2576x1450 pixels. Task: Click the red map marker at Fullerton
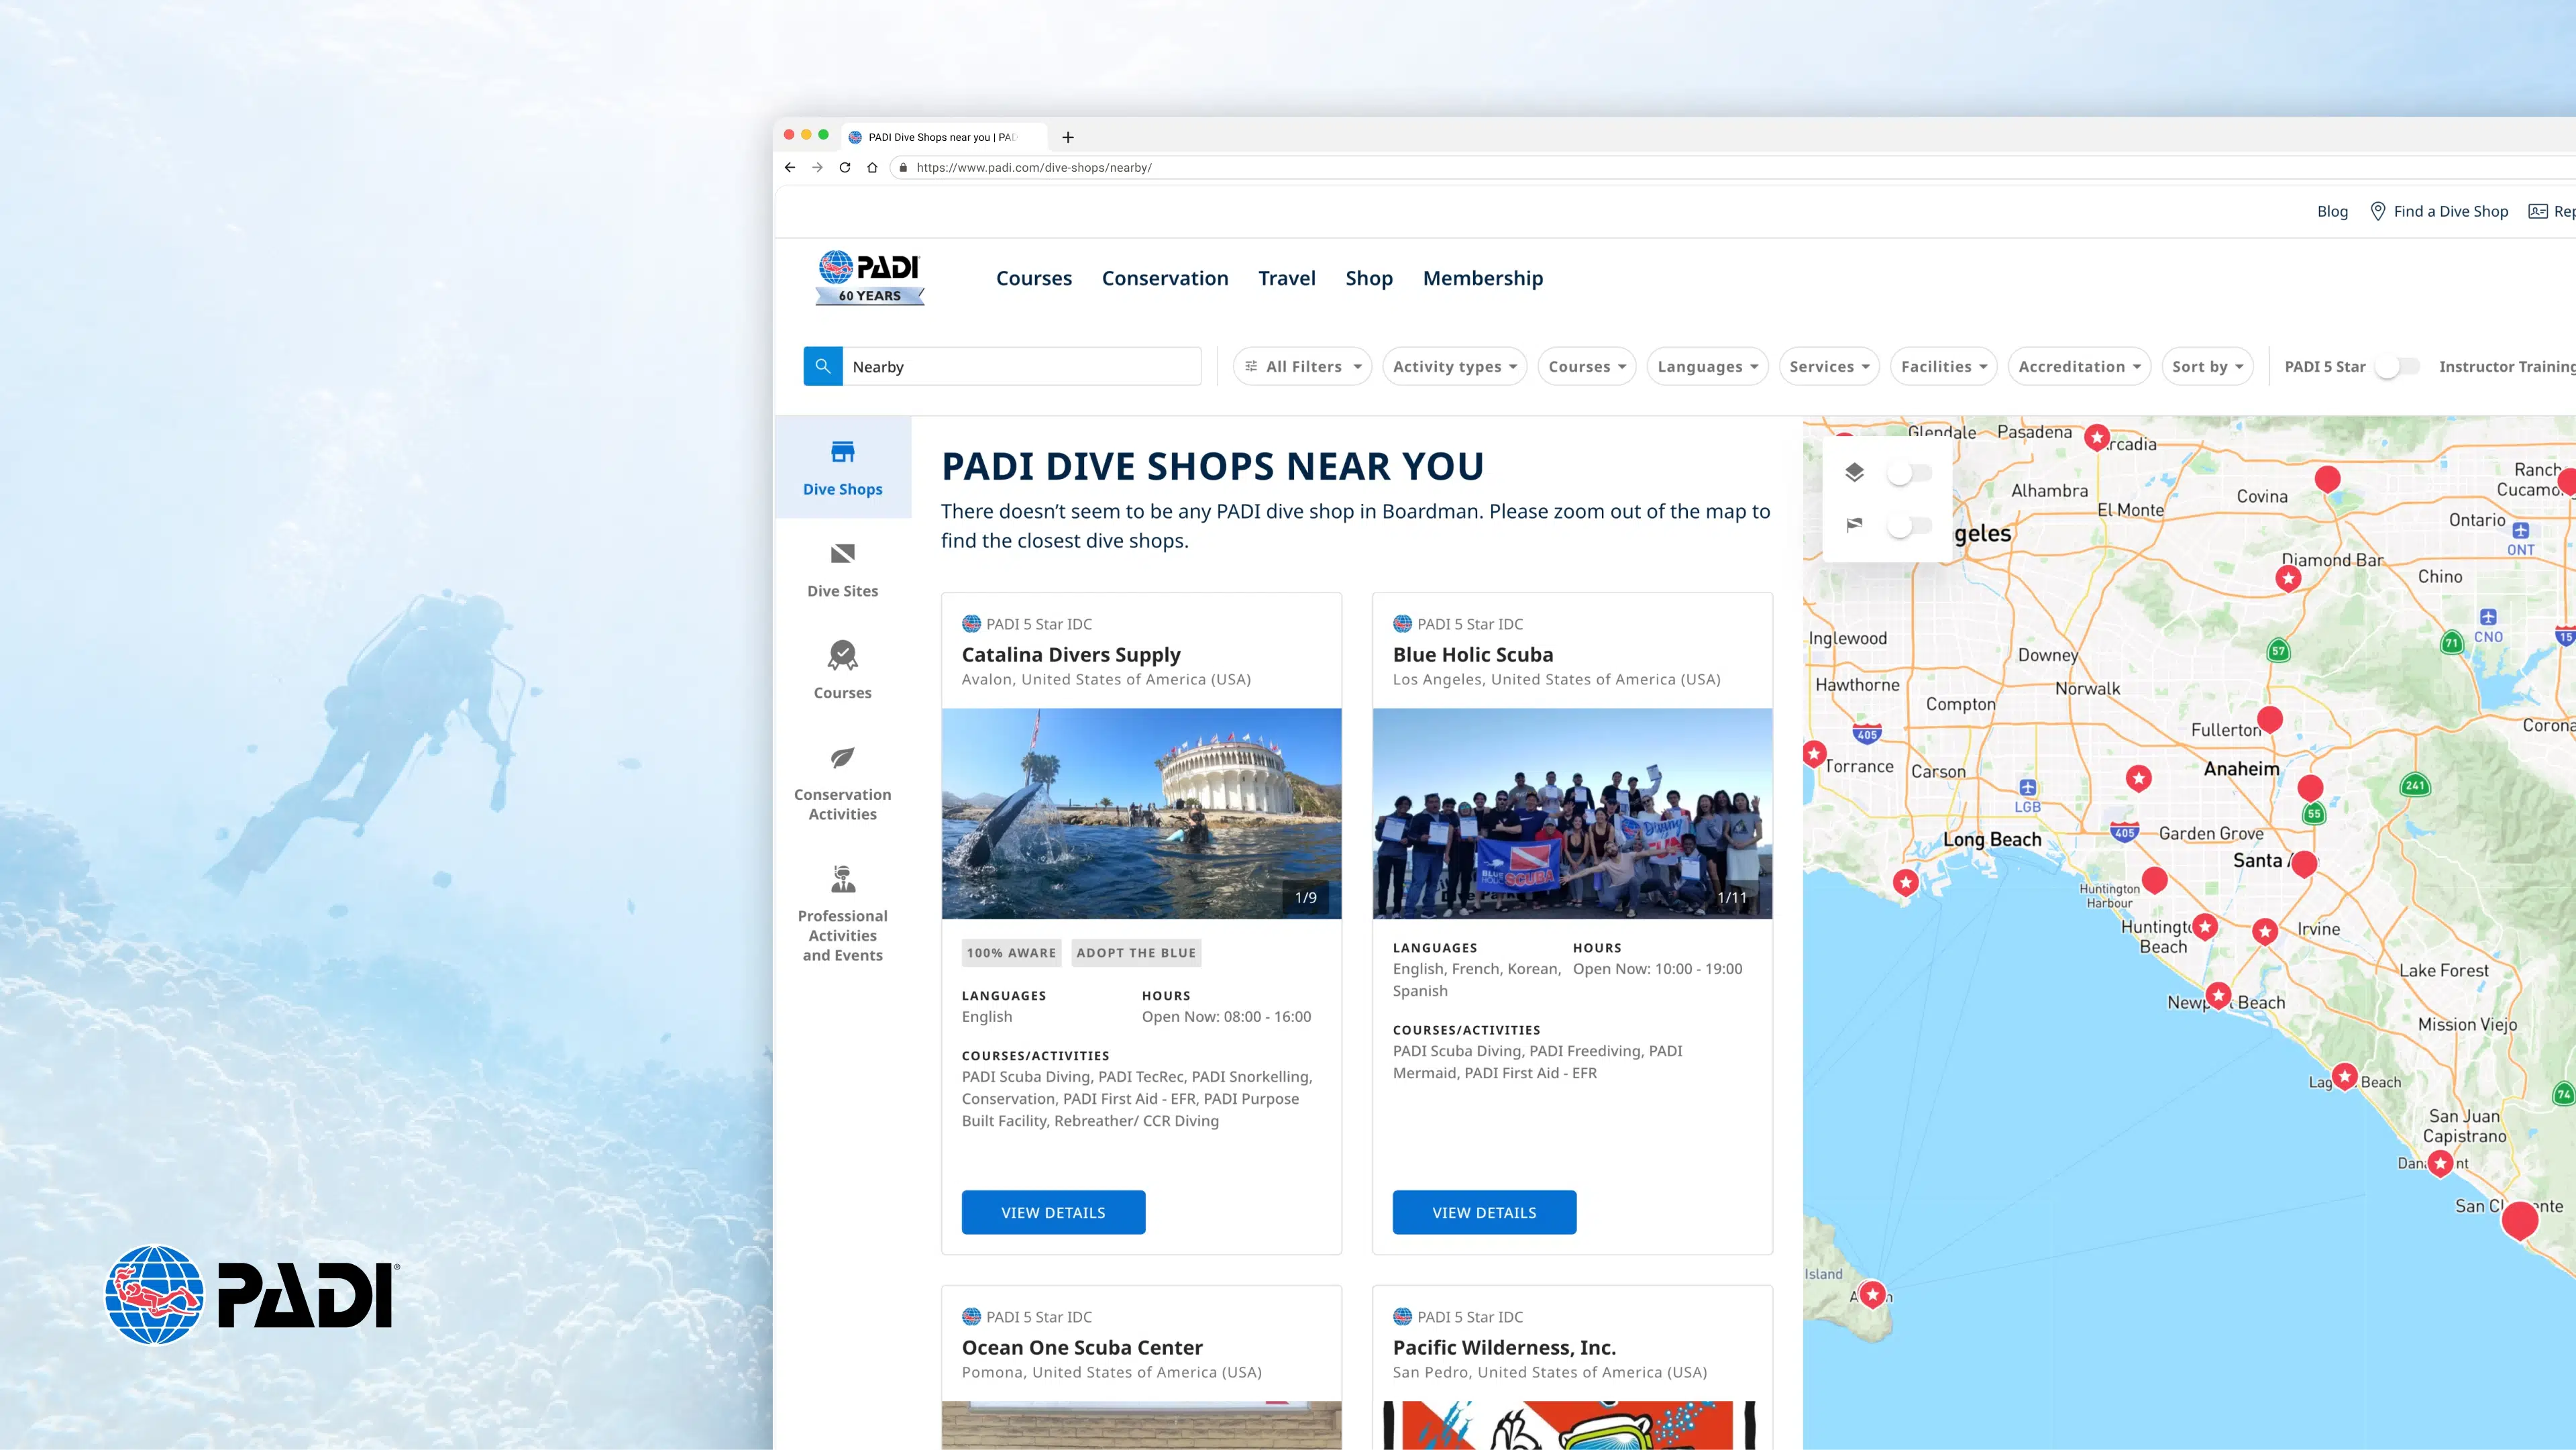pos(2270,719)
